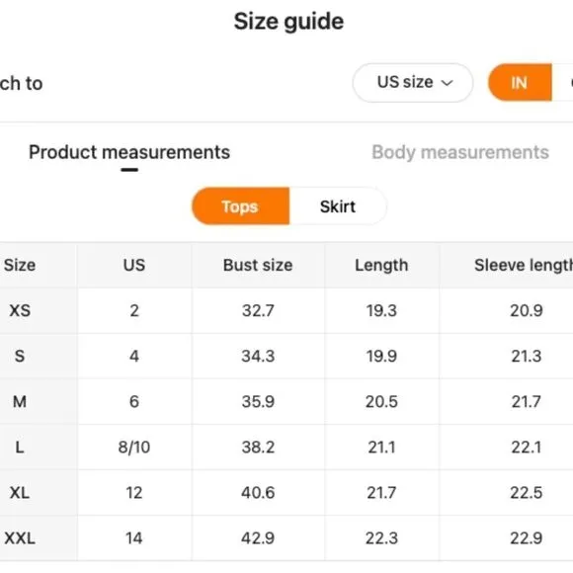The height and width of the screenshot is (573, 573).
Task: Select the XXL size row label
Action: (x=20, y=538)
